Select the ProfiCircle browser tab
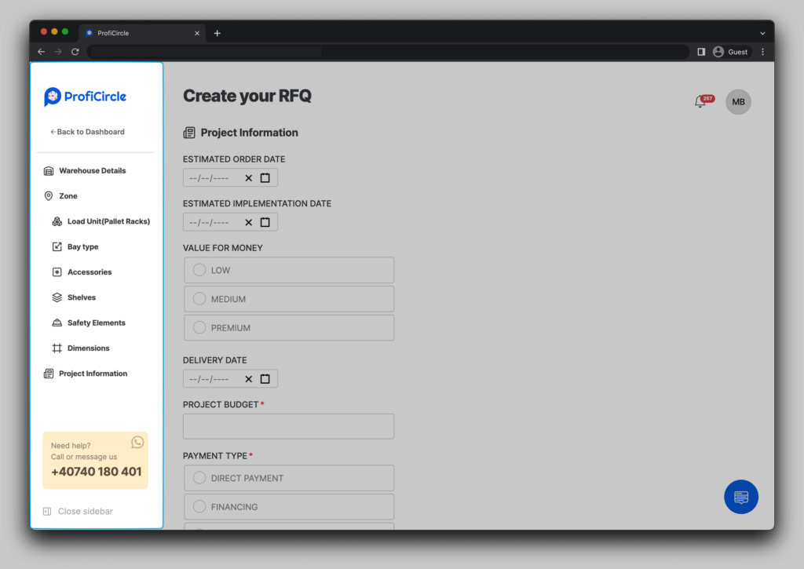 142,33
